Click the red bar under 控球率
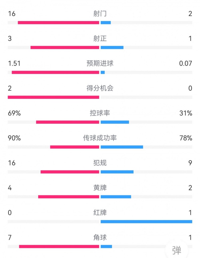Screen dimensions: 200x258 click(x=67, y=122)
